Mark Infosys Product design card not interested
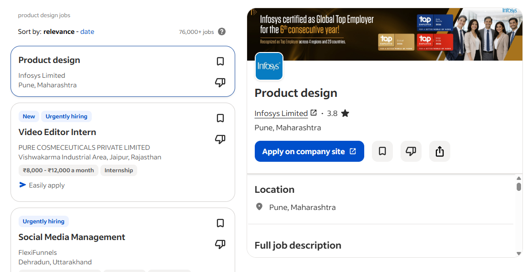Image resolution: width=532 pixels, height=272 pixels. [x=220, y=82]
